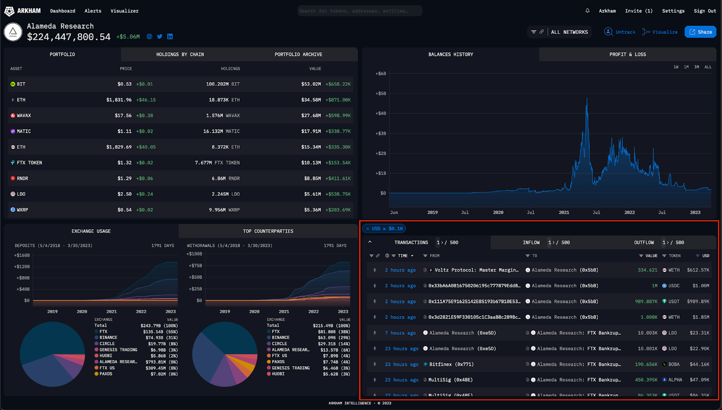Switch to Profit & Loss tab

628,55
